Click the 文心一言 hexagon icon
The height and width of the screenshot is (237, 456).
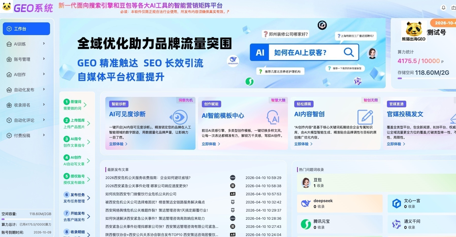click(397, 203)
